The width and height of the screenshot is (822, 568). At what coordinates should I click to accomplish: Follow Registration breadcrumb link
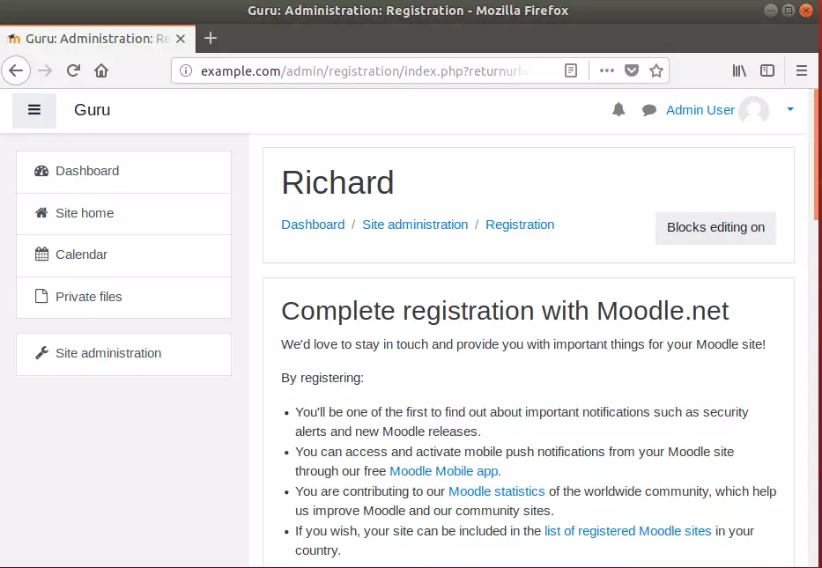click(520, 225)
